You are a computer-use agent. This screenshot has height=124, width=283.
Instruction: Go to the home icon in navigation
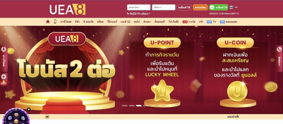(48, 21)
